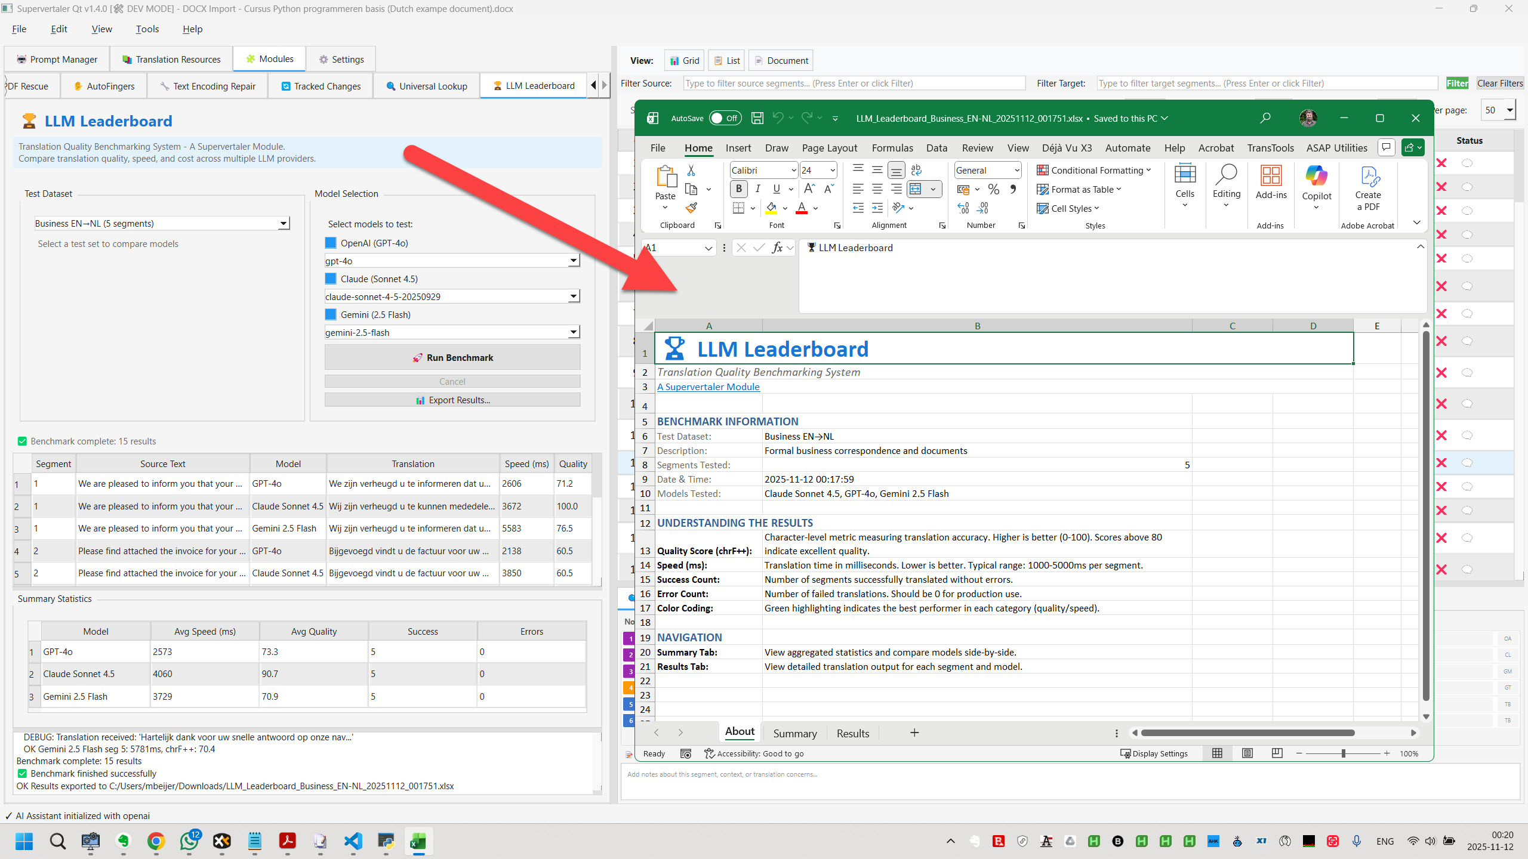Click the A Supervertaler Module hyperlink
1528x859 pixels.
coord(708,387)
